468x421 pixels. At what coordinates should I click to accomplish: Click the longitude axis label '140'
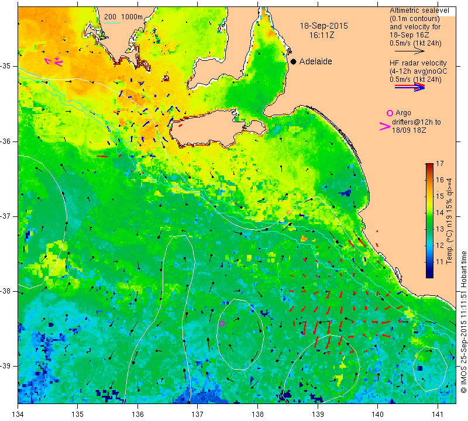coord(377,414)
